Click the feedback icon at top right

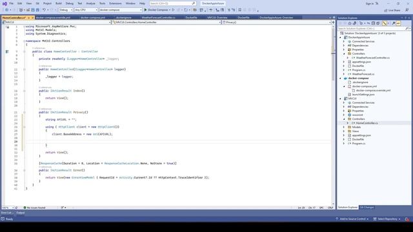(407, 10)
